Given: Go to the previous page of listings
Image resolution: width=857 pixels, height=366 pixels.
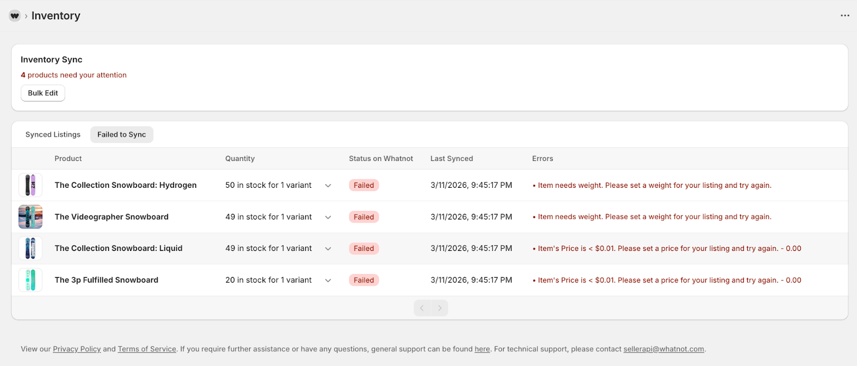Looking at the screenshot, I should pos(422,308).
